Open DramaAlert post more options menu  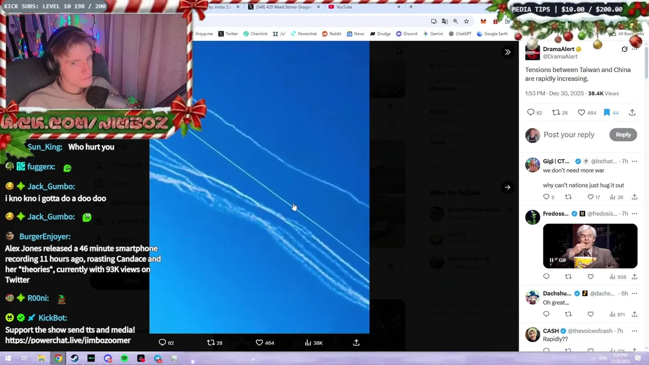click(x=634, y=49)
